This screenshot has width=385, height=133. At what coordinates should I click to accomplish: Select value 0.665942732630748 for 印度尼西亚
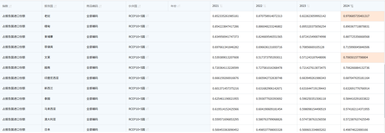(269, 78)
